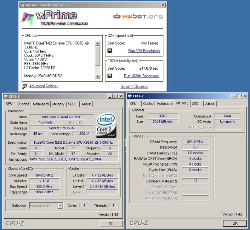Click the Core Voltage value 1.632 V

[83, 134]
